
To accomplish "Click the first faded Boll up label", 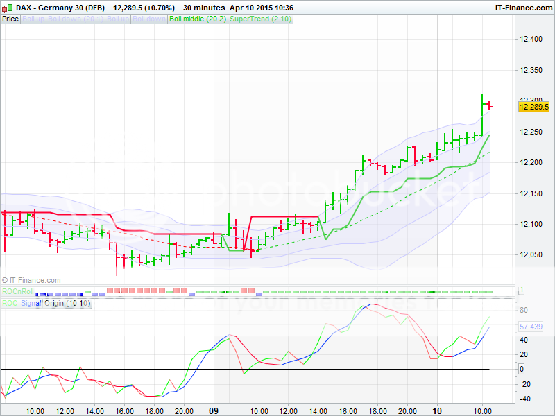I will (x=33, y=19).
